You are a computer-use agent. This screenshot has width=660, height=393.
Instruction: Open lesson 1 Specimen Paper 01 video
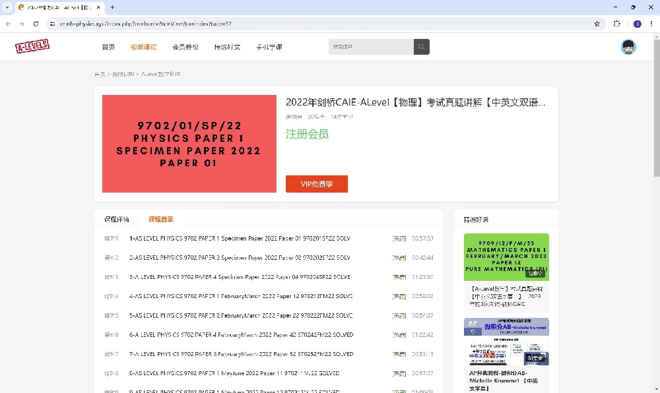[x=239, y=239]
